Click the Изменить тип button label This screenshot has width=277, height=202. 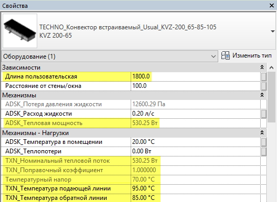tap(252, 55)
